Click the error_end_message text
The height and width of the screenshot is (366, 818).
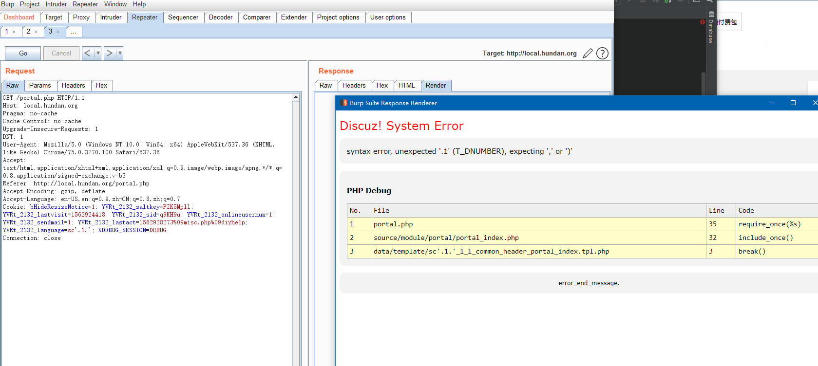(589, 283)
